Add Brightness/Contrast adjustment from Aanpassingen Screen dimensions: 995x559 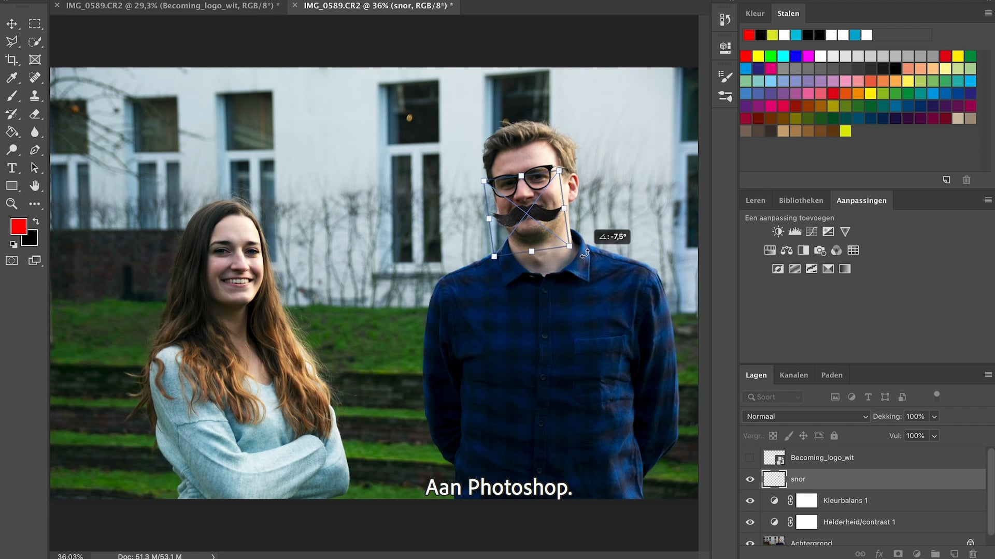[778, 231]
